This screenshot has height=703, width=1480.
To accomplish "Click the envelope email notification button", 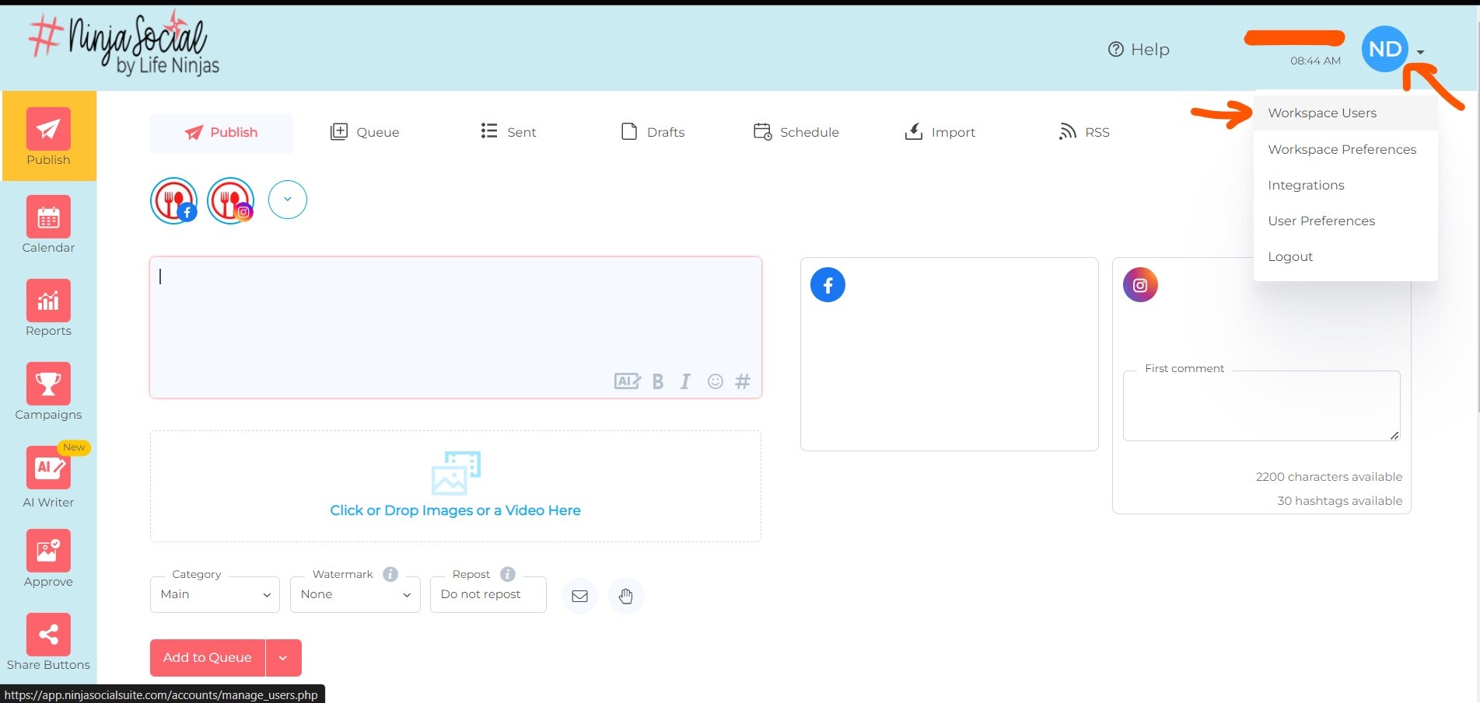I will [x=579, y=596].
